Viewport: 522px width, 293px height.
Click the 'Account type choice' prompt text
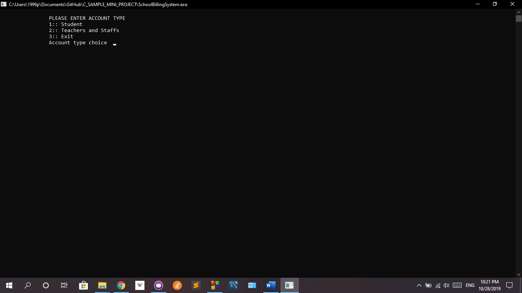[78, 43]
